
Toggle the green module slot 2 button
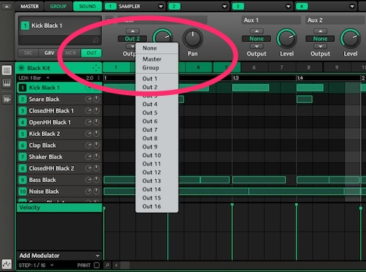tap(174, 7)
